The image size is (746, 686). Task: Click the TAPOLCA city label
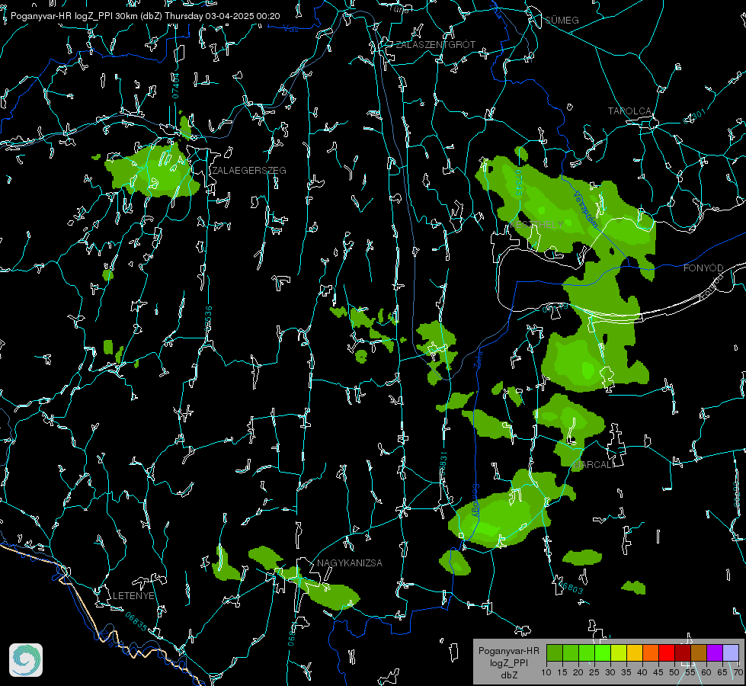629,111
